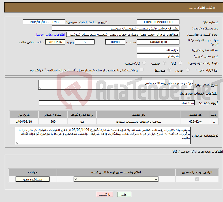Screen dimensions: 223x202
Task: Click the general description text area
Action: (x=116, y=85)
